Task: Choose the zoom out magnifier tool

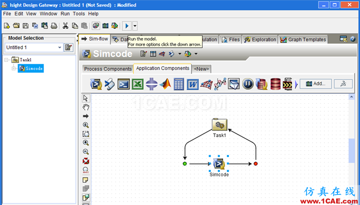Action: [x=85, y=152]
